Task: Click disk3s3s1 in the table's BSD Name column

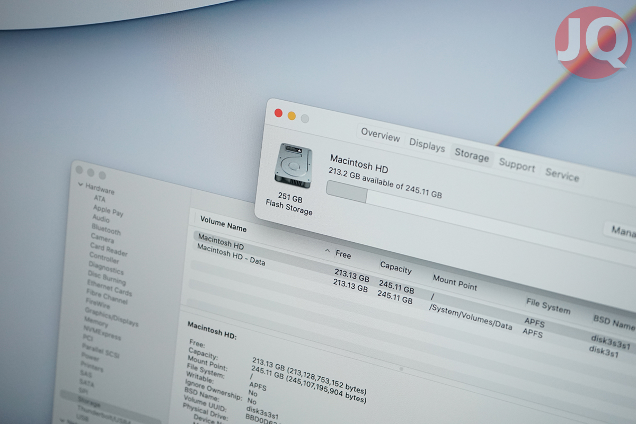Action: pos(611,341)
